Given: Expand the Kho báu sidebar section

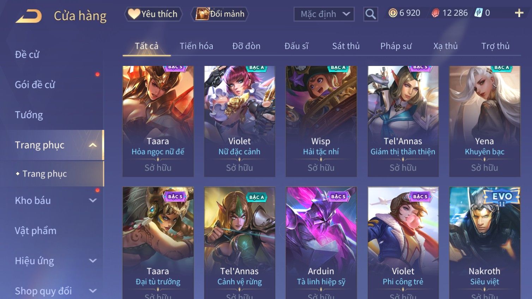Looking at the screenshot, I should (x=93, y=201).
